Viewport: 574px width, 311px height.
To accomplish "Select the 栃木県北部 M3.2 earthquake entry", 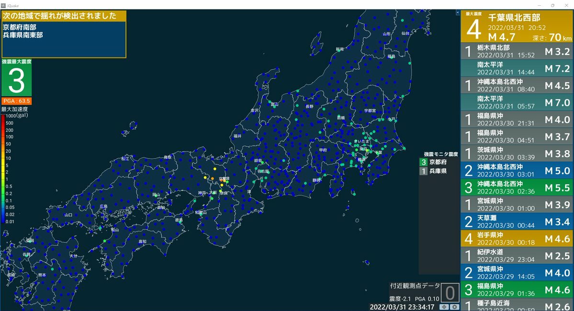I will pos(517,51).
